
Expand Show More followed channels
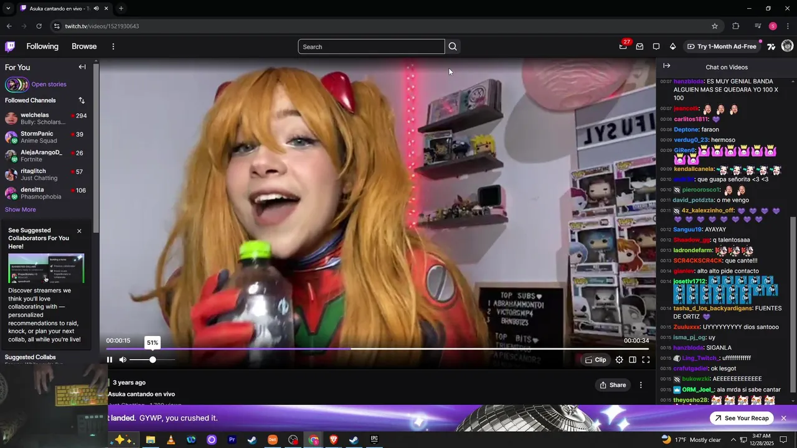coord(21,210)
